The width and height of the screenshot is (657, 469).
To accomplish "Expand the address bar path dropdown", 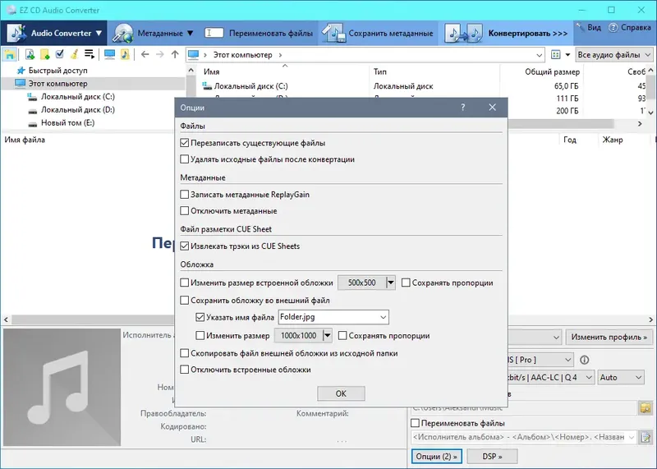I will click(x=539, y=55).
